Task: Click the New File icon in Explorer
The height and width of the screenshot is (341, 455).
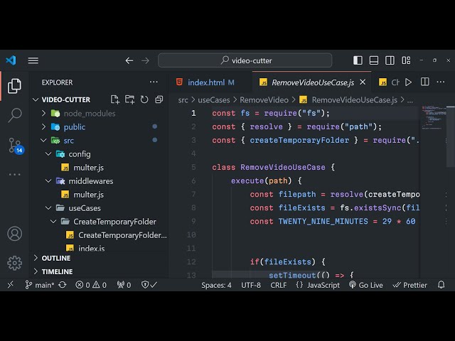Action: coord(115,99)
